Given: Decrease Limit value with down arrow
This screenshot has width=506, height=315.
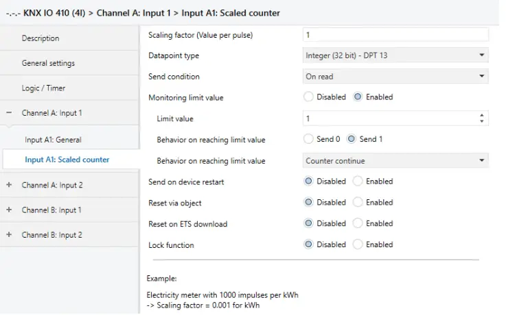Looking at the screenshot, I should [482, 122].
